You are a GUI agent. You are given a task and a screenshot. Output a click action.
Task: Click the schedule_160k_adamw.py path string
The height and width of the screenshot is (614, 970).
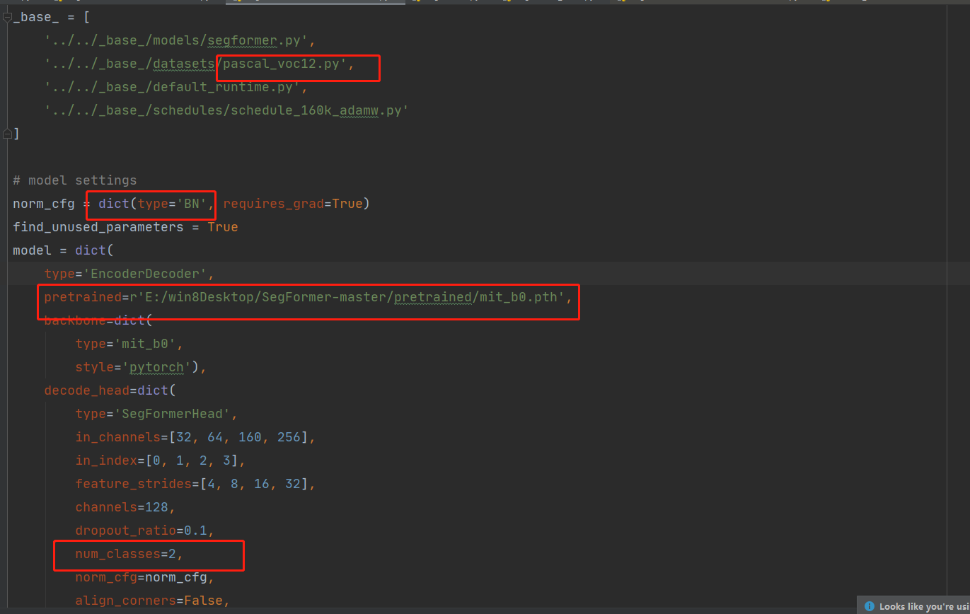pos(226,110)
